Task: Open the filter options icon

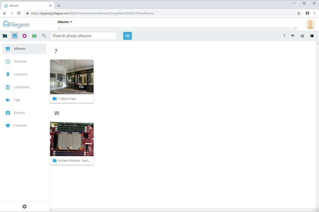Action: (x=293, y=36)
